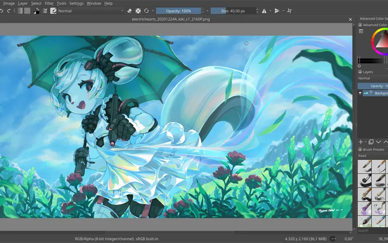The height and width of the screenshot is (243, 388).
Task: Open the Settings menu
Action: click(76, 3)
